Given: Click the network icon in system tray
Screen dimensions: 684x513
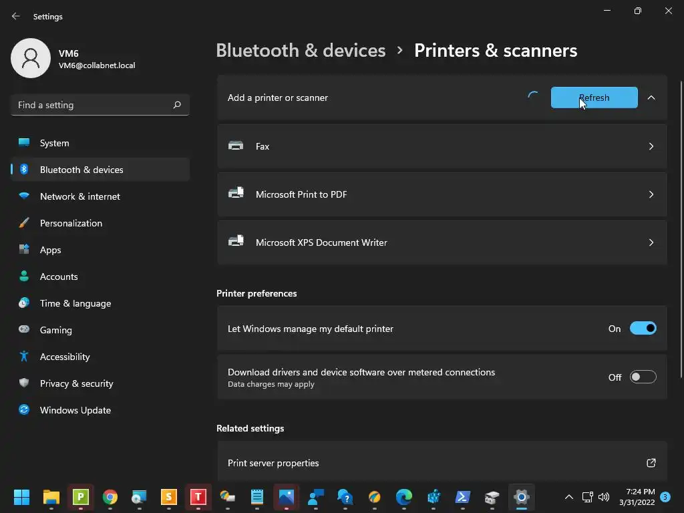Looking at the screenshot, I should coord(587,497).
